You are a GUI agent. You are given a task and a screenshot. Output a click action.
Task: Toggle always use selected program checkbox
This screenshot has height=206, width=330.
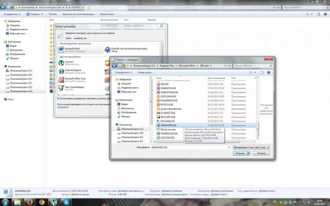[x=58, y=98]
